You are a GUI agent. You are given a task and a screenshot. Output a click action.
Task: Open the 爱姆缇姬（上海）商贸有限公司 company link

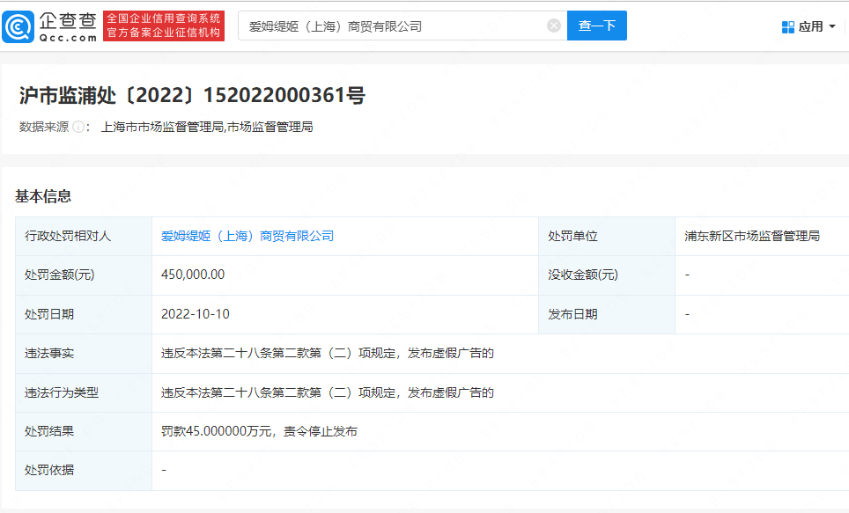click(247, 236)
